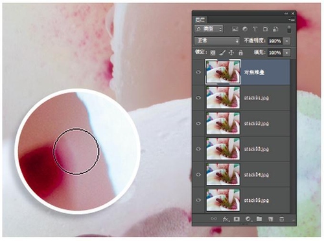This screenshot has height=241, width=324.
Task: Delete layer trash icon
Action: click(x=282, y=219)
